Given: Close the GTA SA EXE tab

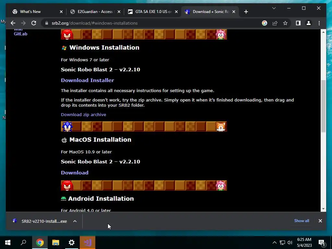Looking at the screenshot, I should (x=176, y=12).
